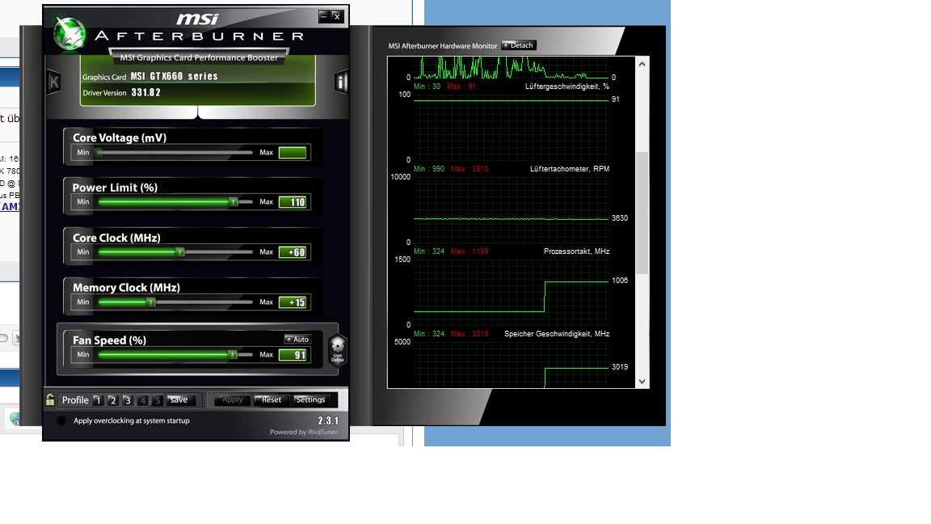Open the Settings dialog
931x524 pixels.
310,399
